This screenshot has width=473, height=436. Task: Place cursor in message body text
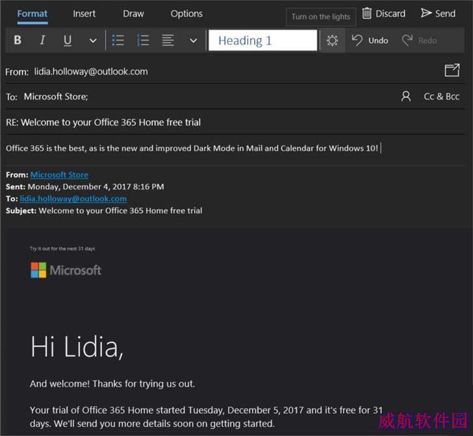click(x=192, y=148)
